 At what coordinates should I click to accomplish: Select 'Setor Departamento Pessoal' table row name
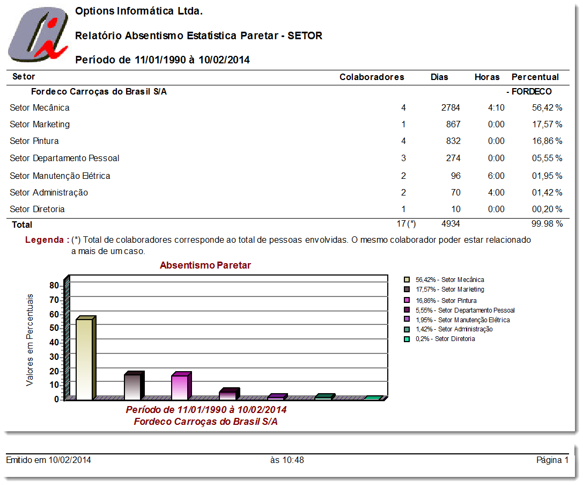[x=64, y=158]
